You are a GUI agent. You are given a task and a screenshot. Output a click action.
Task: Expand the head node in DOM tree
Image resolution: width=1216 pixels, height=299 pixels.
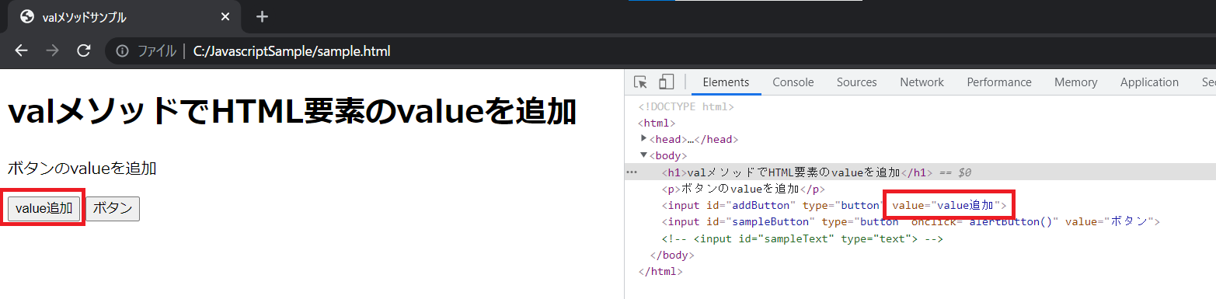pyautogui.click(x=643, y=138)
